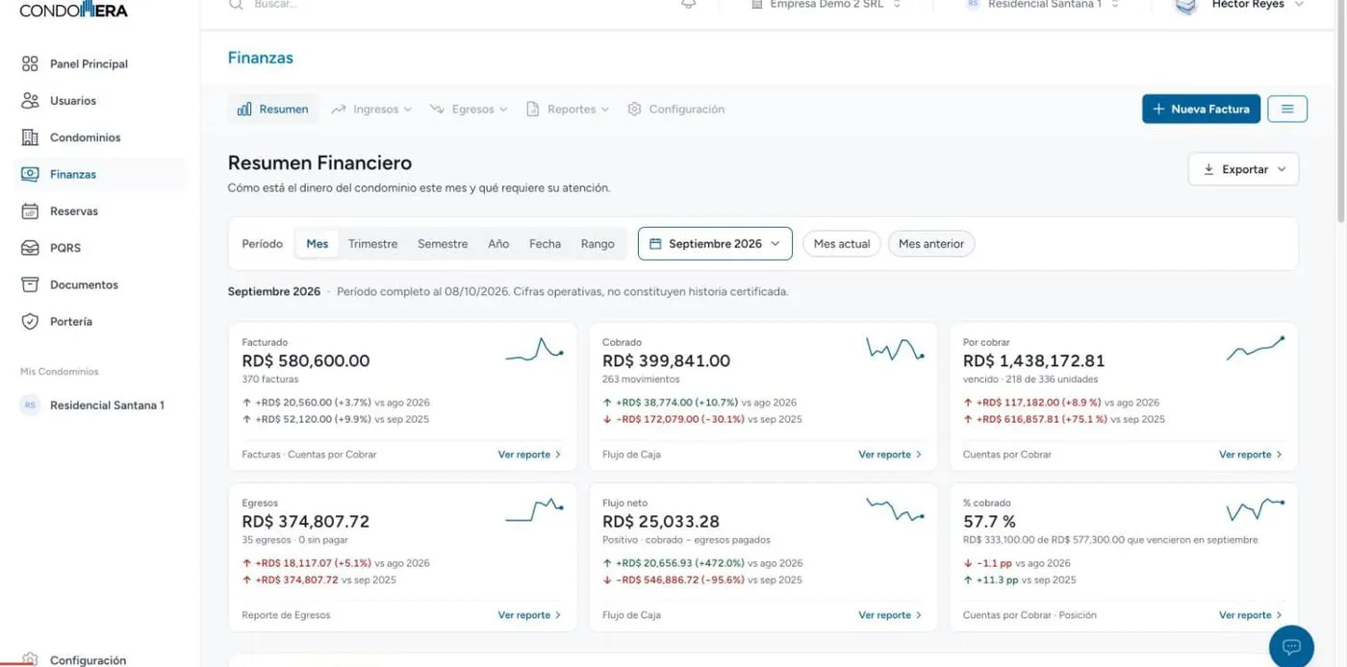
Task: Open the PQRS inbox icon
Action: 30,248
